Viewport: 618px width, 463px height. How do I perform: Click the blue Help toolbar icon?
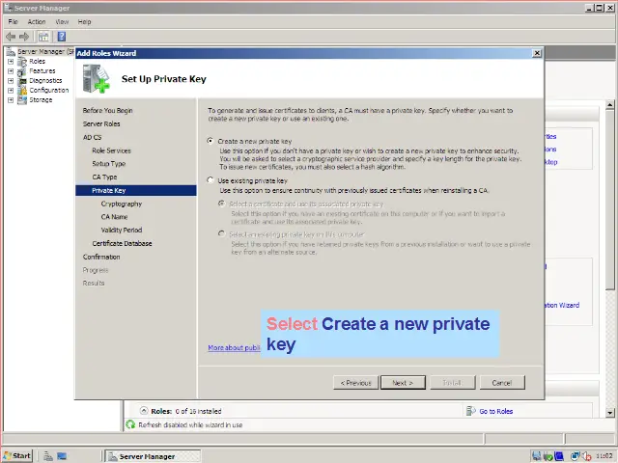click(x=62, y=37)
